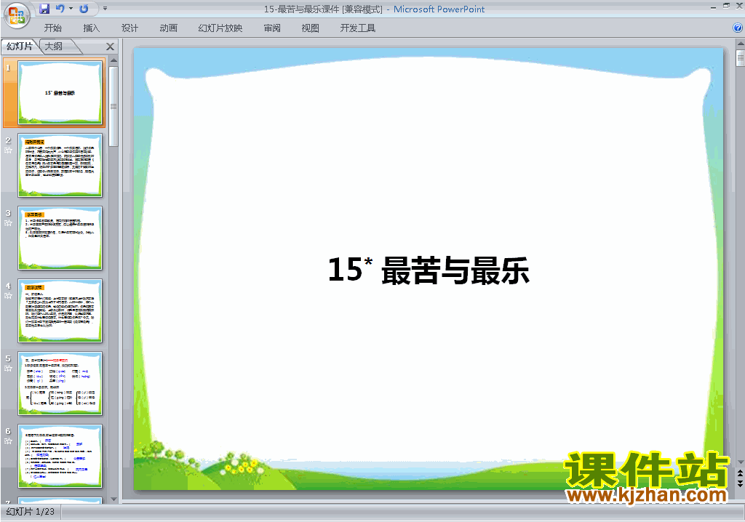This screenshot has height=522, width=745.
Task: Select slide 6 thumbnail
Action: 60,456
